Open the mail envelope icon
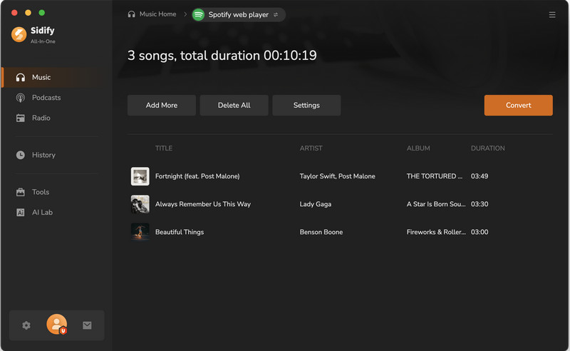 [87, 325]
